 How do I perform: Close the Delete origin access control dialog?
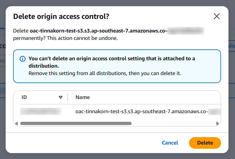pyautogui.click(x=217, y=16)
